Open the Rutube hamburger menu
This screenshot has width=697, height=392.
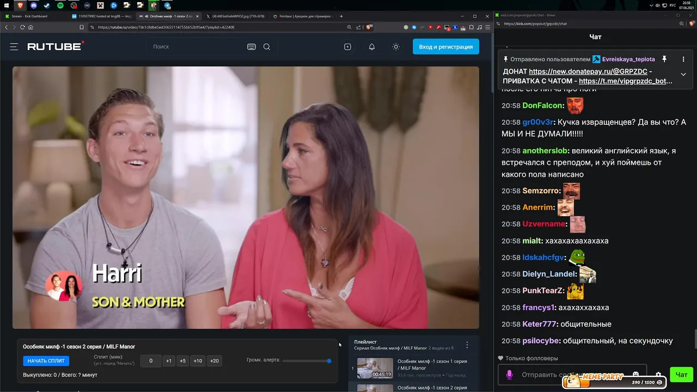14,47
